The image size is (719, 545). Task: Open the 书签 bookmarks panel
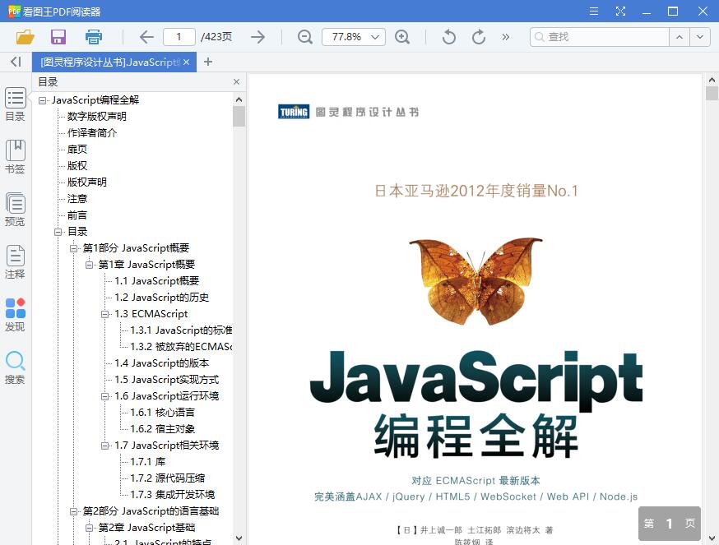[x=15, y=157]
